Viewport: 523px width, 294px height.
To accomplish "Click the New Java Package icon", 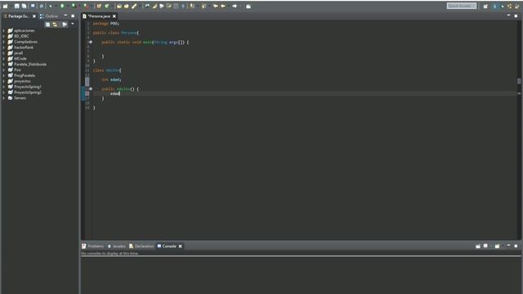I will [x=99, y=6].
